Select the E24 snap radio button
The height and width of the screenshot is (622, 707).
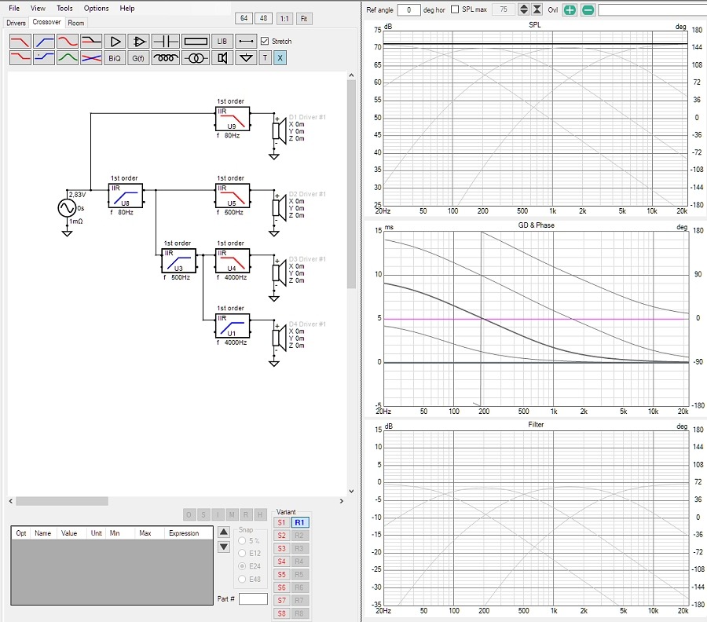[x=242, y=566]
